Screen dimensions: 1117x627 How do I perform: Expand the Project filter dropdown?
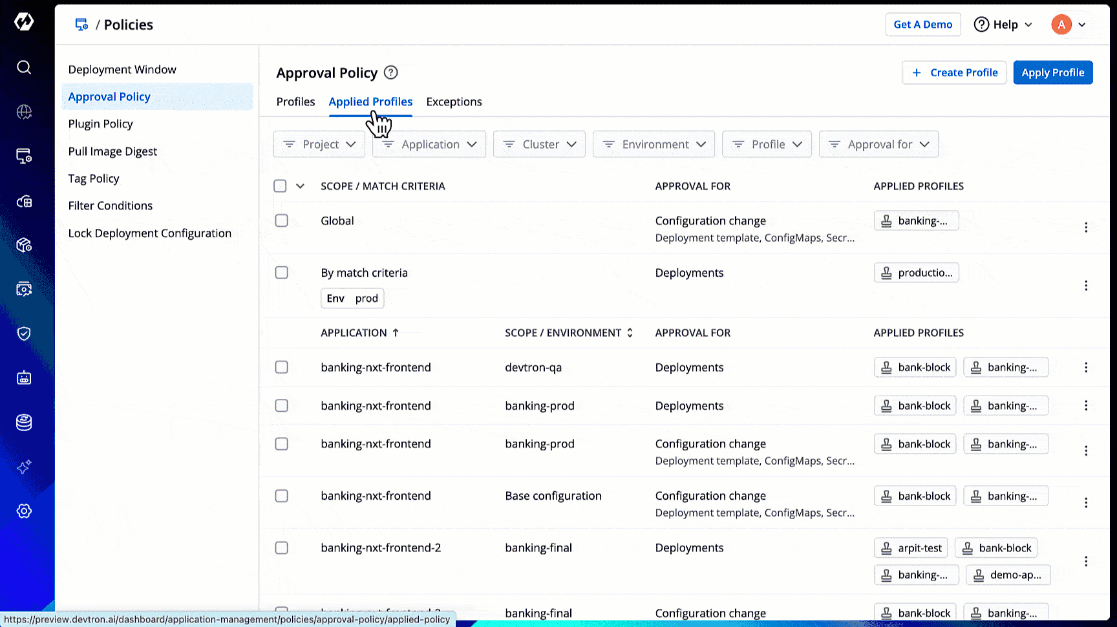319,144
